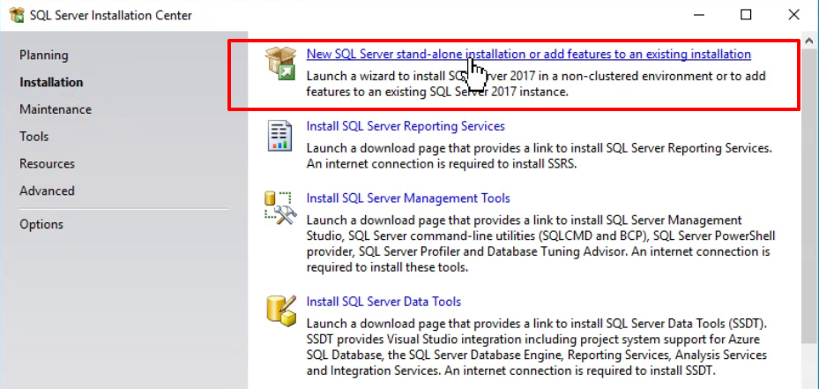This screenshot has width=819, height=389.
Task: Click the Management Tools hammer and wrench icon
Action: tap(280, 208)
